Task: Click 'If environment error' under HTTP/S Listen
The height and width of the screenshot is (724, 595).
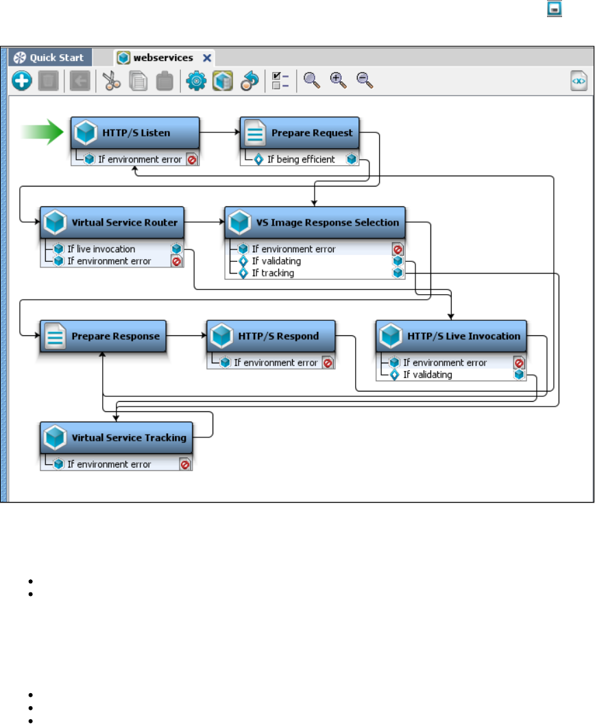Action: coord(140,159)
